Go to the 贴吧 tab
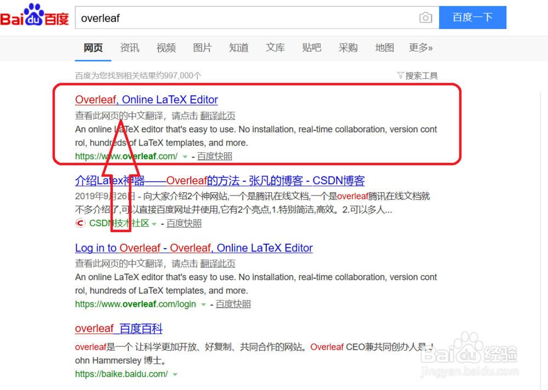Screen dimensions: 548x390 (x=311, y=48)
